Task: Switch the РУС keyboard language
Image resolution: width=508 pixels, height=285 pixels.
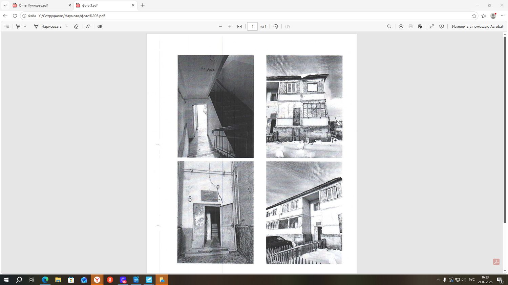Action: coord(471,280)
